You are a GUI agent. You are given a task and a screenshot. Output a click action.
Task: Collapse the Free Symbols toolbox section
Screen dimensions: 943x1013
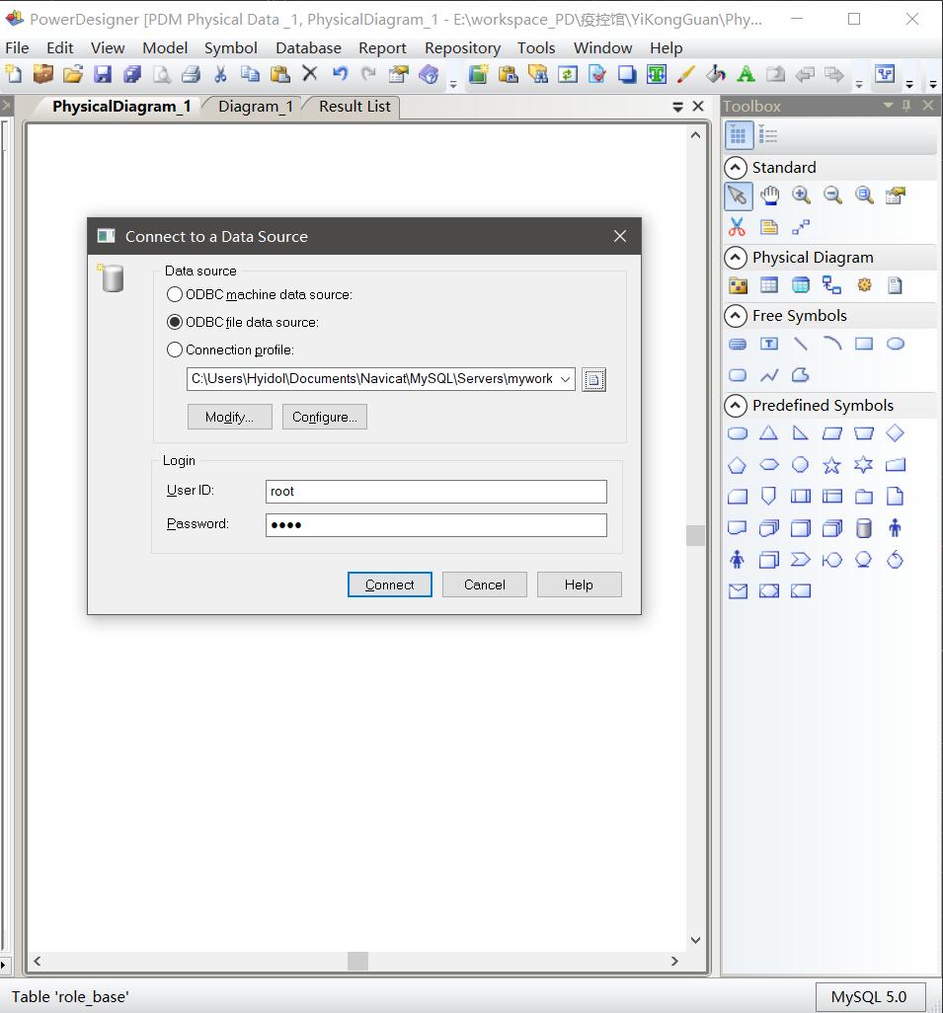click(x=736, y=315)
